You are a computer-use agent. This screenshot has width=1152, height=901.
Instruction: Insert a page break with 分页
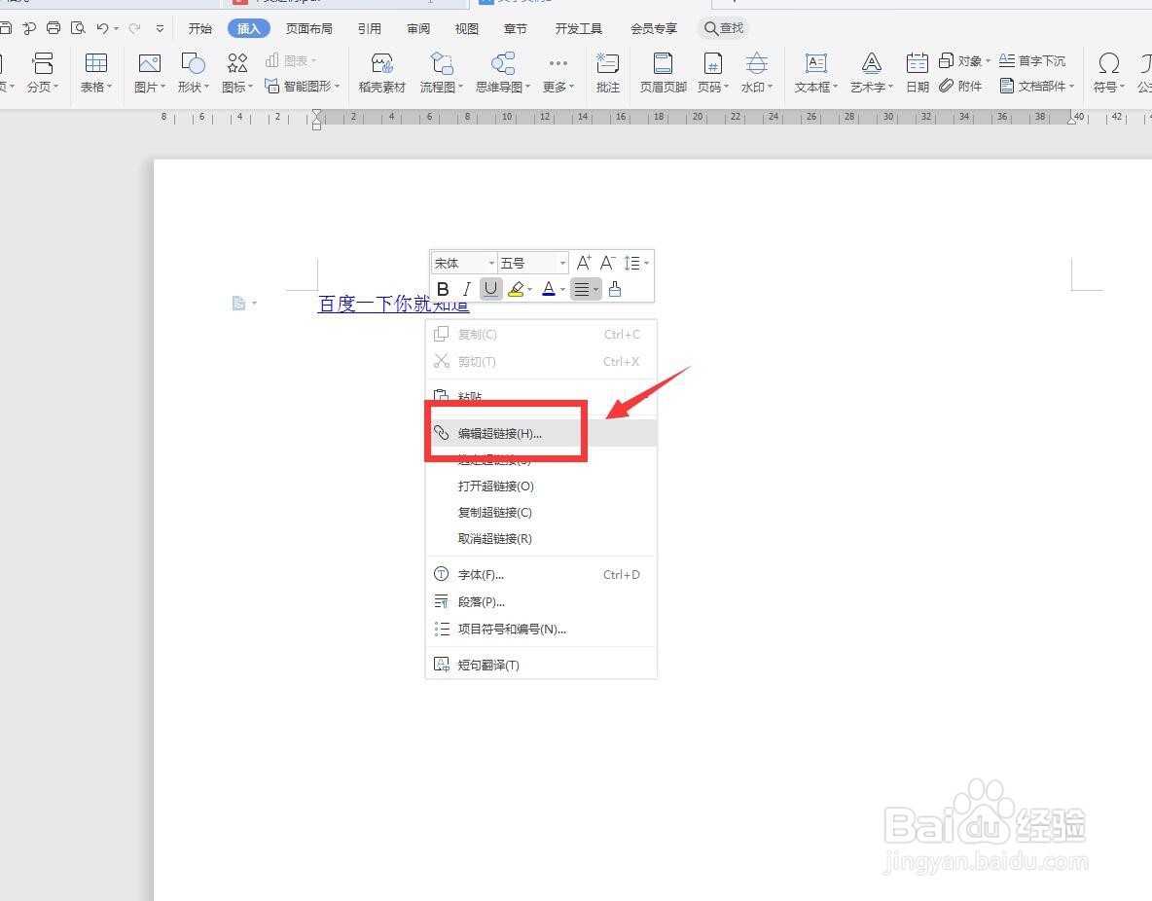coord(43,72)
